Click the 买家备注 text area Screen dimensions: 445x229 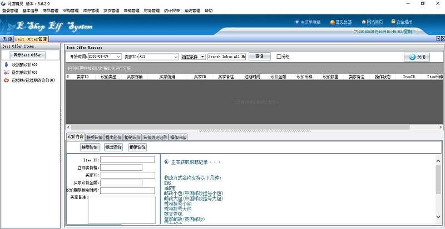click(122, 210)
